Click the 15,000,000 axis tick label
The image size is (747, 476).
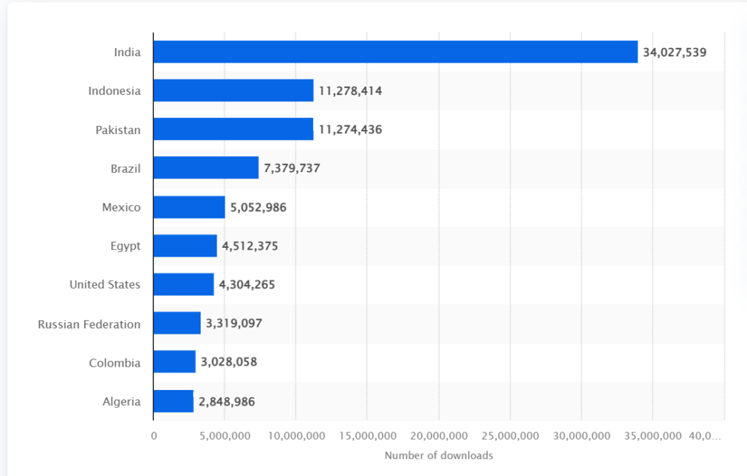click(x=368, y=436)
